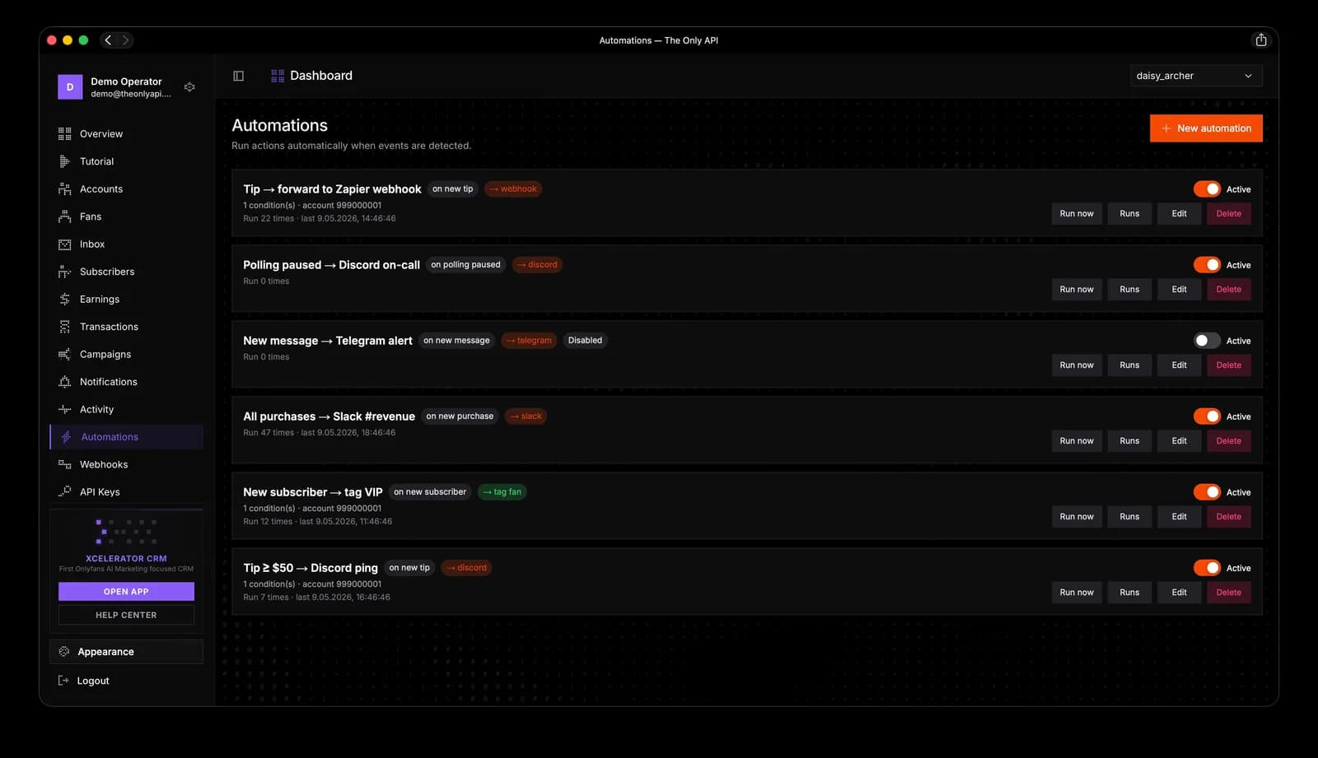Select Earnings in the sidebar
The width and height of the screenshot is (1318, 758).
[127, 300]
